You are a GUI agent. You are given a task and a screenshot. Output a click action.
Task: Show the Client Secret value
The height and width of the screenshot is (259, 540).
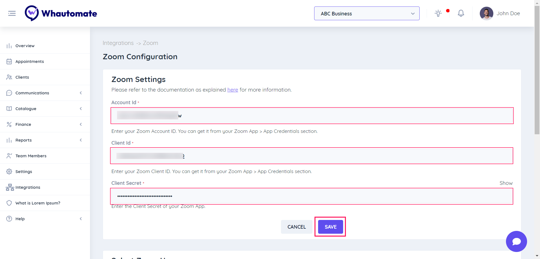point(506,183)
